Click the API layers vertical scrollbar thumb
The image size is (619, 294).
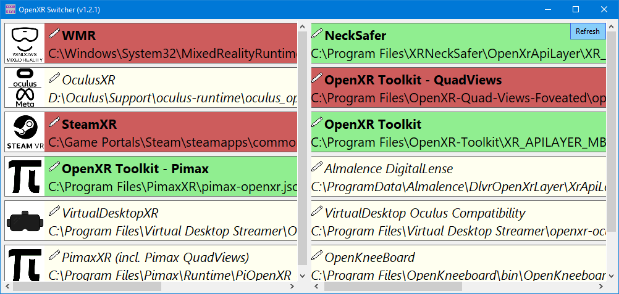pyautogui.click(x=612, y=131)
